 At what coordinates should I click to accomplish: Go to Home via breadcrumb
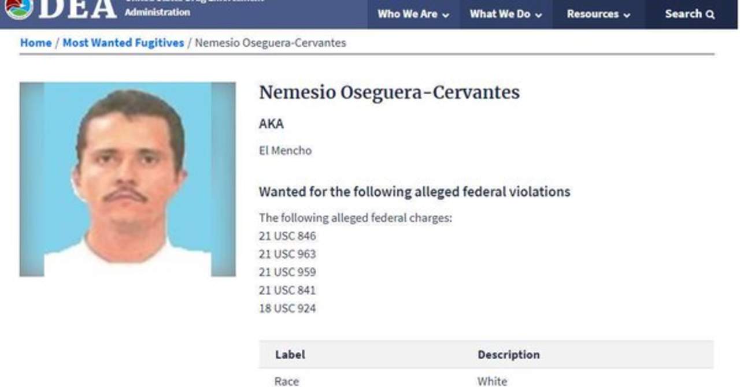[x=36, y=43]
